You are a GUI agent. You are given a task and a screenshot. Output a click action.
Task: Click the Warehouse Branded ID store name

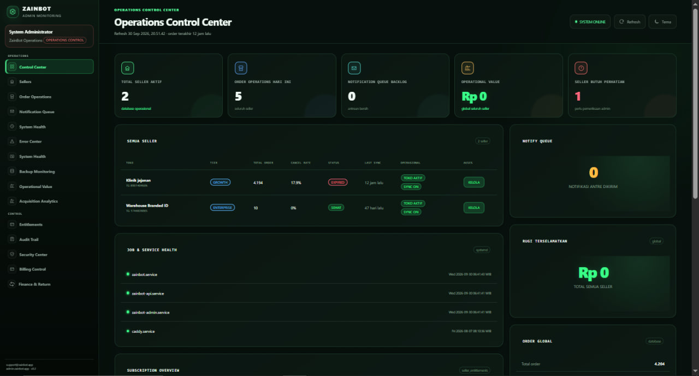(147, 205)
